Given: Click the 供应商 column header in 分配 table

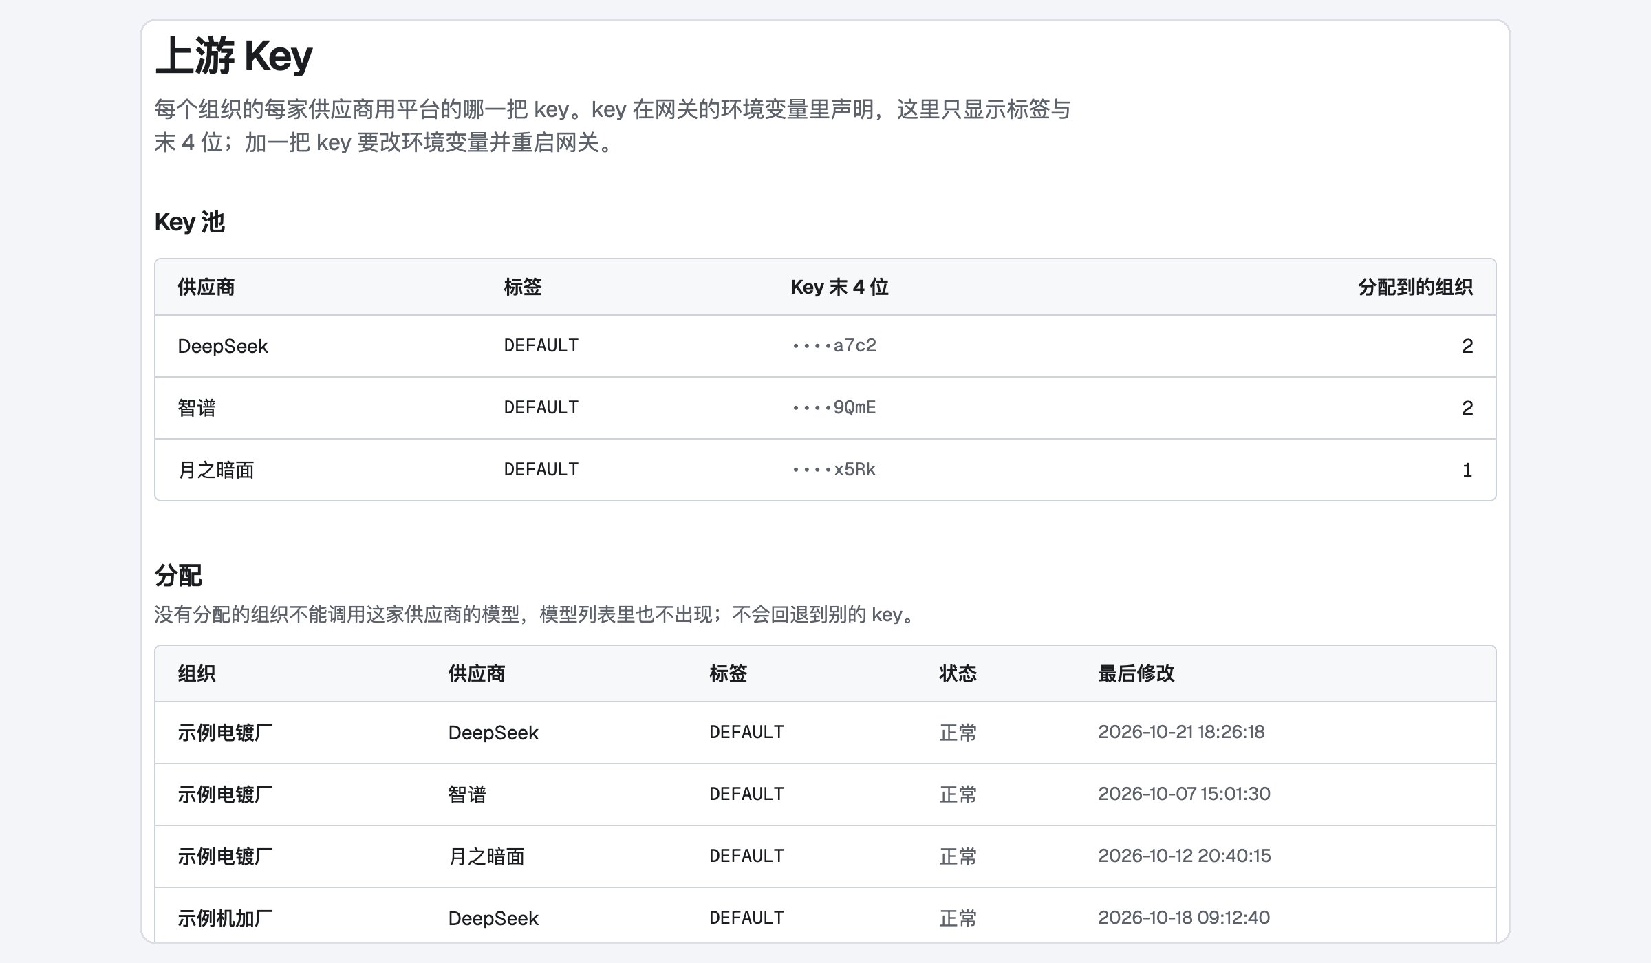Looking at the screenshot, I should (477, 673).
